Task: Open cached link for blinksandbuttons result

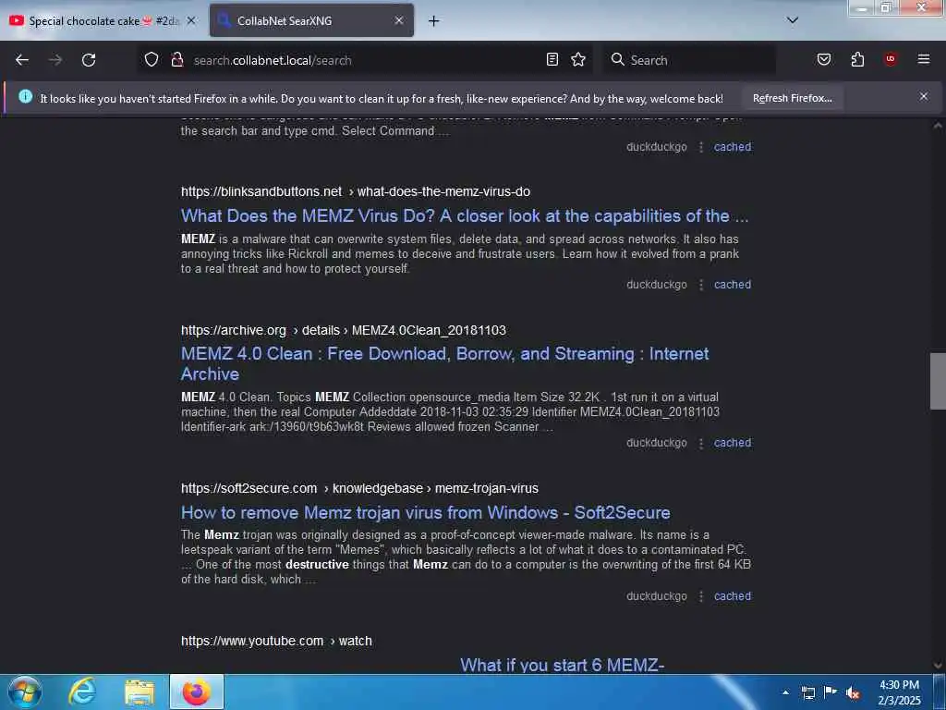Action: [733, 285]
